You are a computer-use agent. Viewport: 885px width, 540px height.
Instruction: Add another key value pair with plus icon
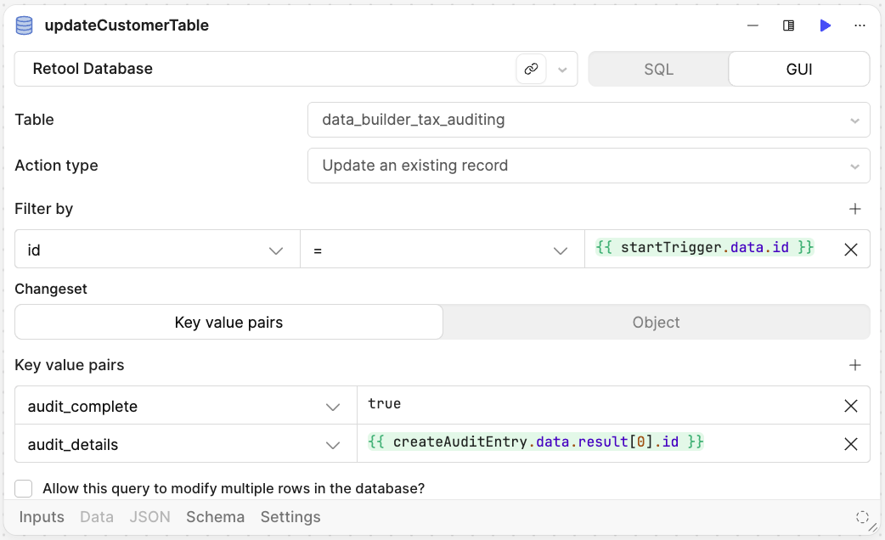pyautogui.click(x=855, y=364)
